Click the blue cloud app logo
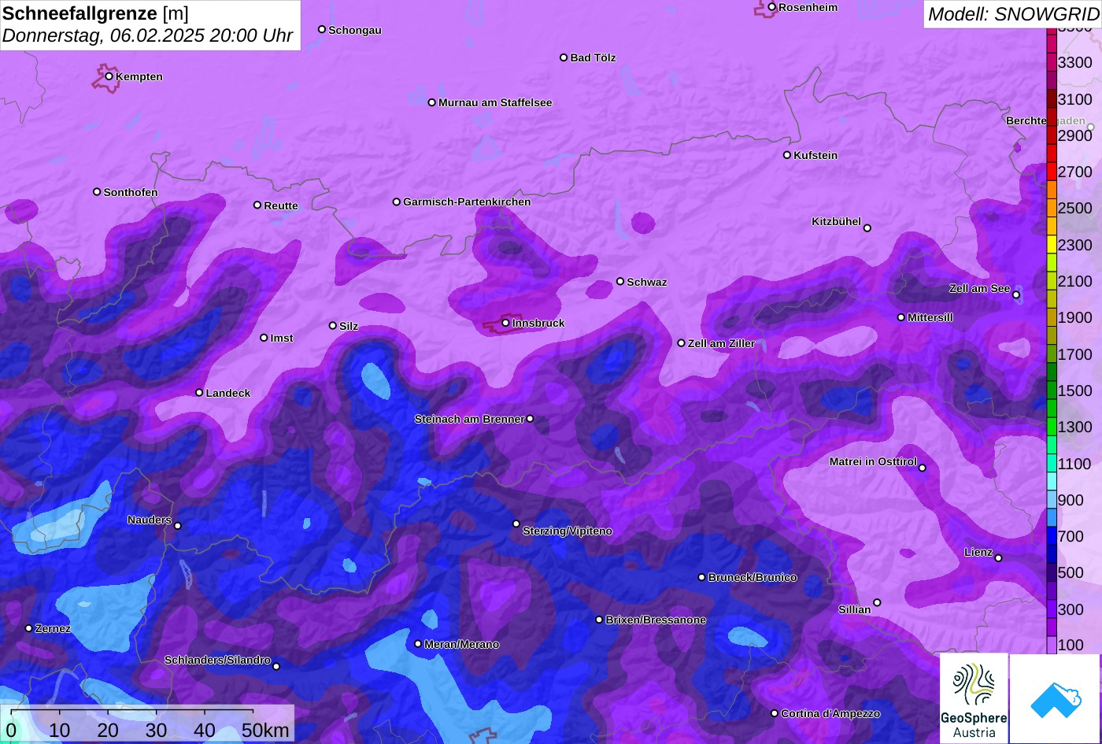Image resolution: width=1102 pixels, height=744 pixels. [1055, 699]
